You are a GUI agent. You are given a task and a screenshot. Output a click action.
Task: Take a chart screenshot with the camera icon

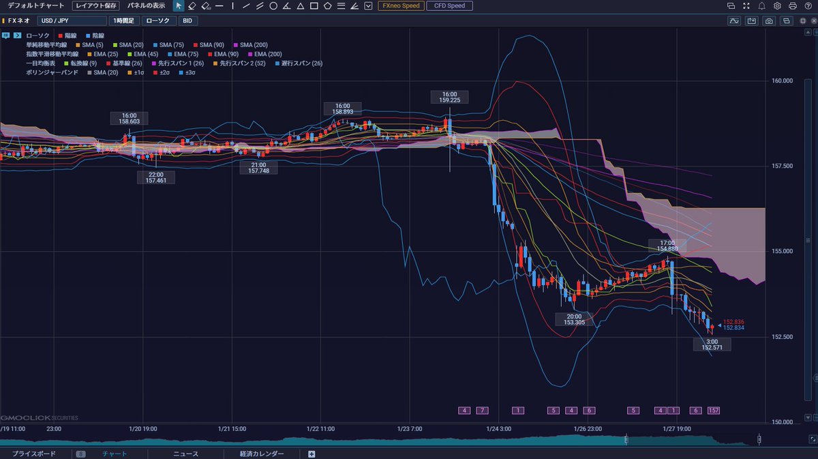coord(769,21)
